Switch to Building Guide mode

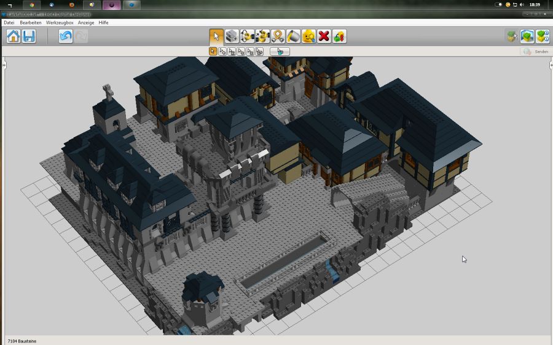click(x=542, y=36)
